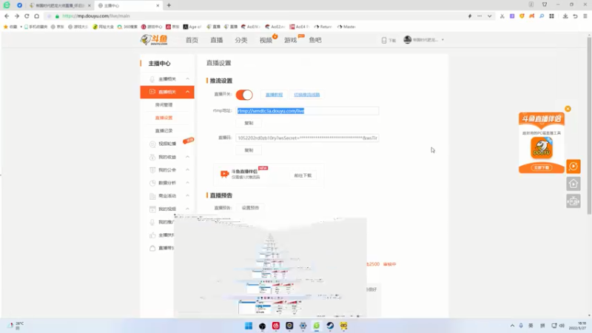Open 鱼吧 in the Douyu navigation
The width and height of the screenshot is (592, 333).
pyautogui.click(x=315, y=40)
